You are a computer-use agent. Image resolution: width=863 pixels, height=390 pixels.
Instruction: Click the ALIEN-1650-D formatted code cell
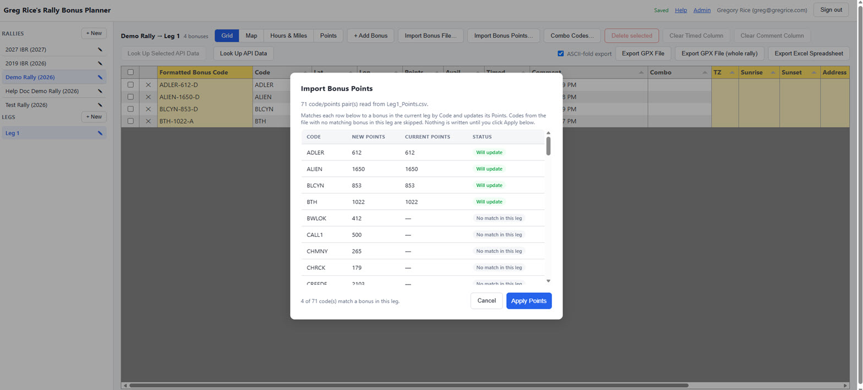(205, 97)
